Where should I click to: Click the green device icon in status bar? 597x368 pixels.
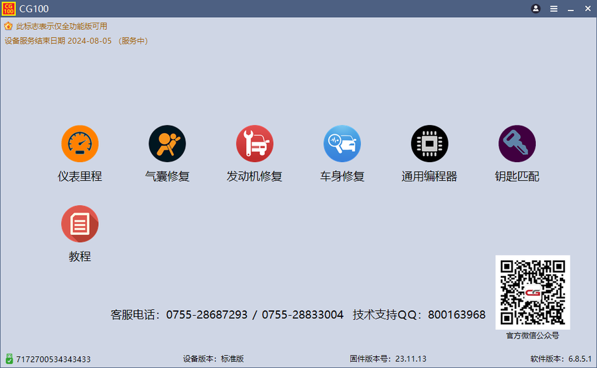(x=9, y=359)
